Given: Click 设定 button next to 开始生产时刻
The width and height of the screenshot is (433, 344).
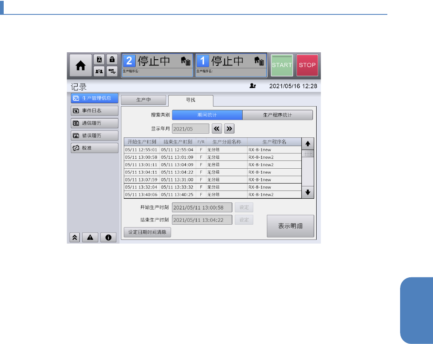Looking at the screenshot, I should (244, 207).
